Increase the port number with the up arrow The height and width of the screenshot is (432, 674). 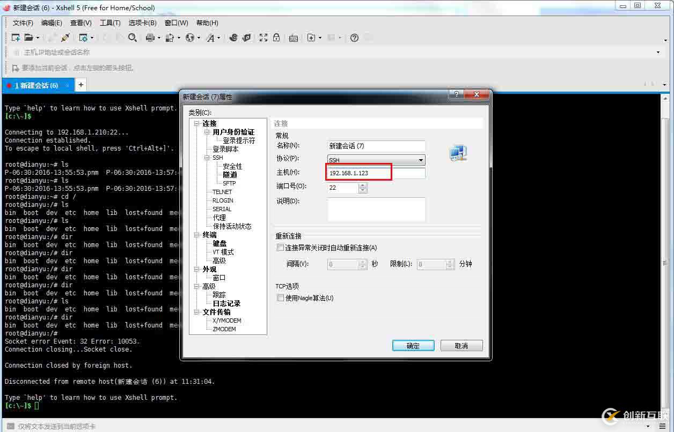pos(363,185)
